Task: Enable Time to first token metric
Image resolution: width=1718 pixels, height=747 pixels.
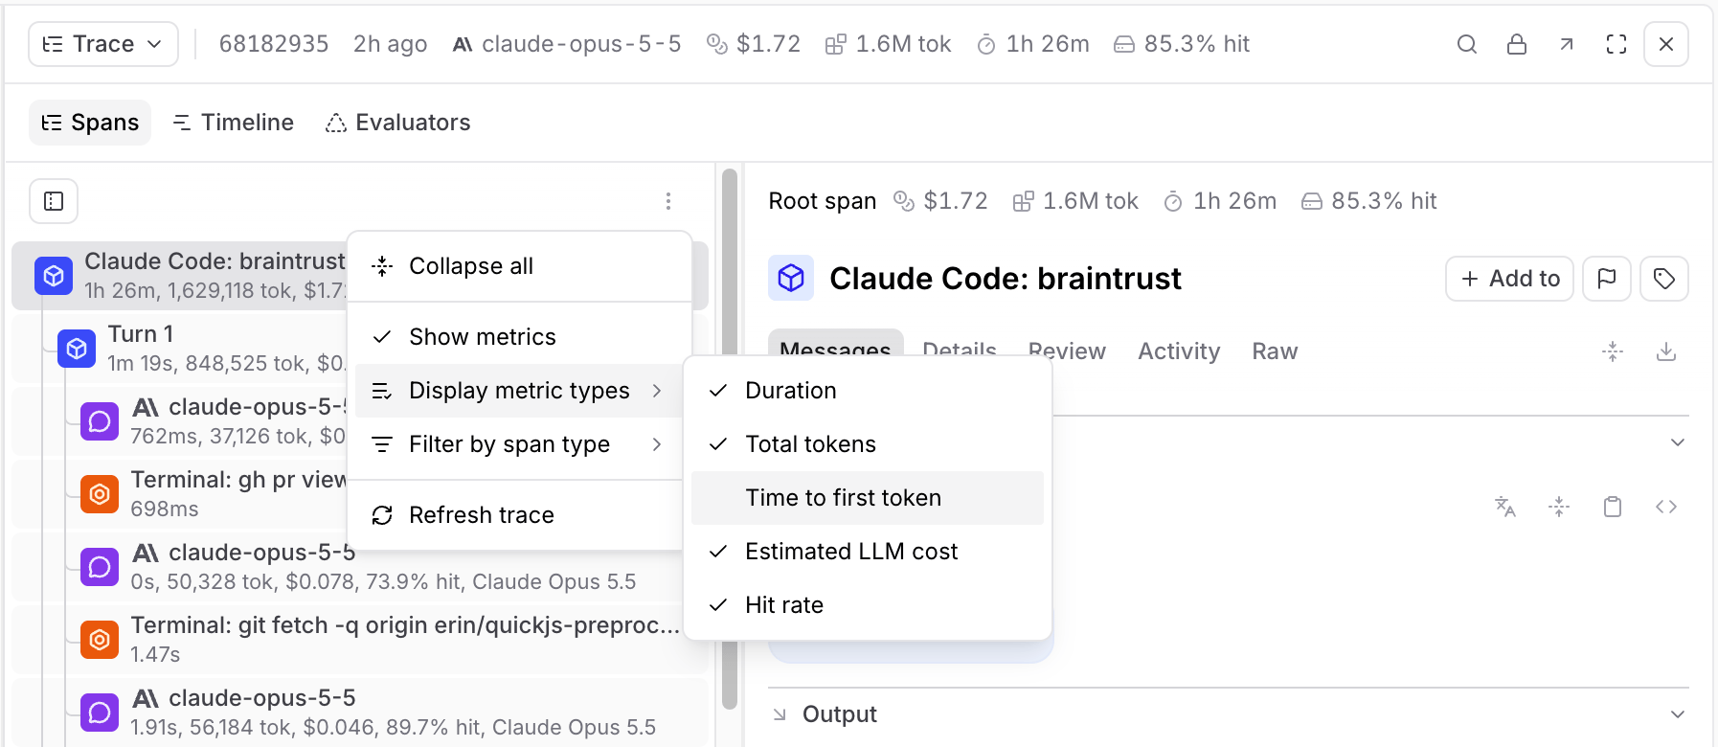Action: click(x=868, y=498)
